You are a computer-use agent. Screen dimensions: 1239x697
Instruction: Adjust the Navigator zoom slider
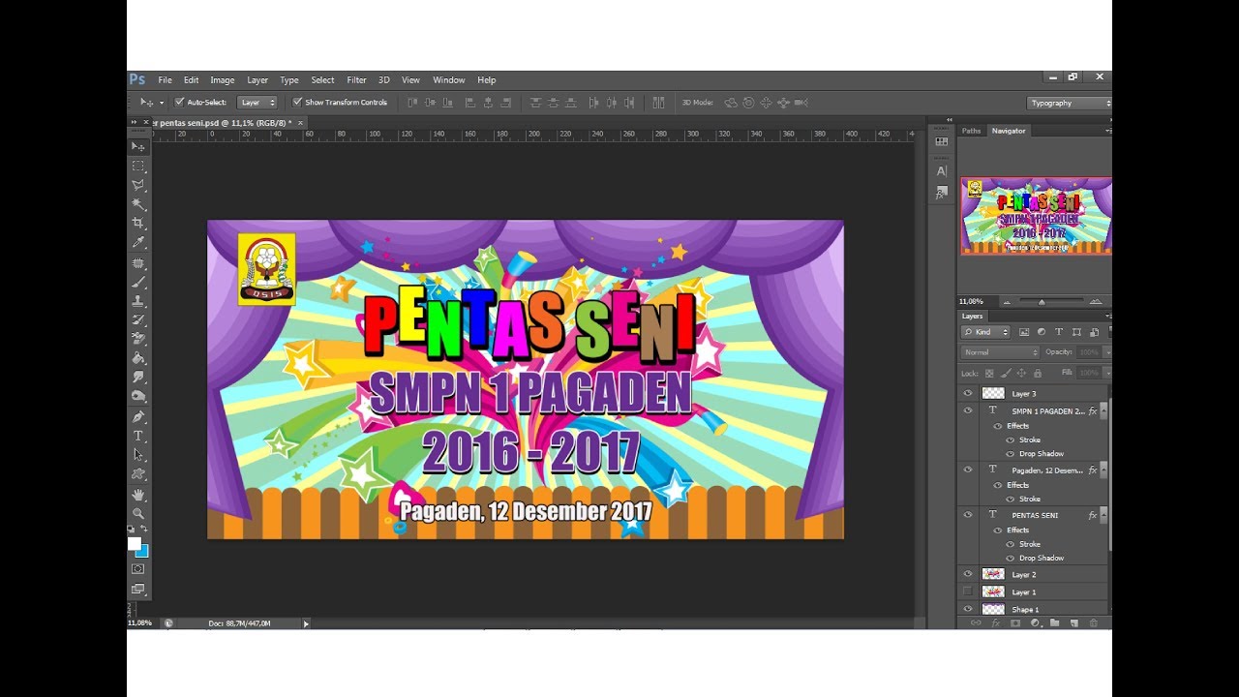1042,302
